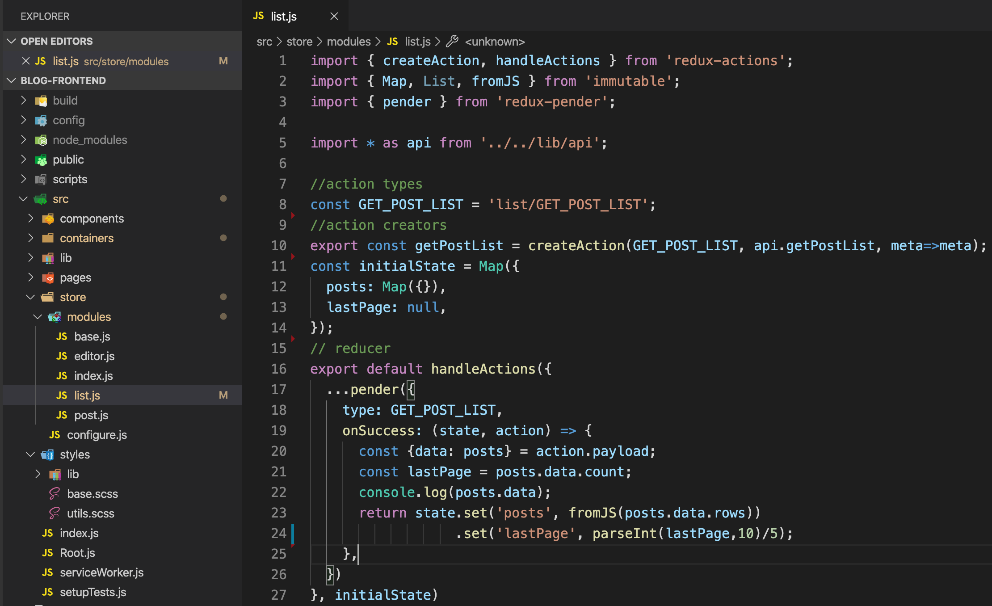Click the config folder gear icon
The height and width of the screenshot is (606, 992).
coord(41,121)
